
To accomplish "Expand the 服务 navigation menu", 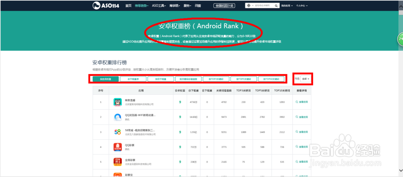I will pos(187,5).
